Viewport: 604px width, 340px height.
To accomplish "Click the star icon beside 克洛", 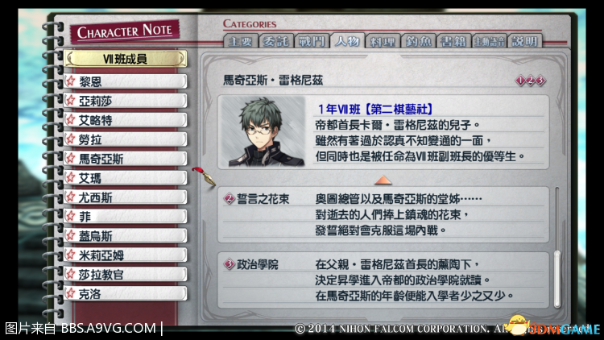I will (x=71, y=293).
